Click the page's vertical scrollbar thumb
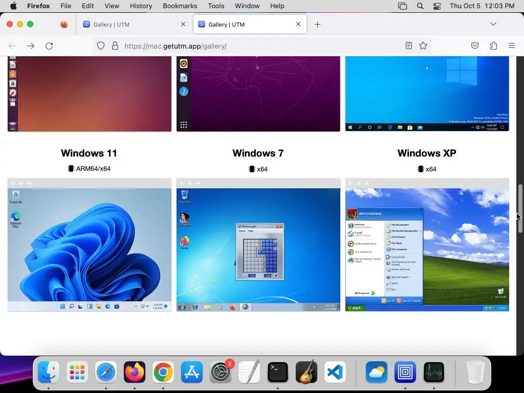 [x=520, y=208]
